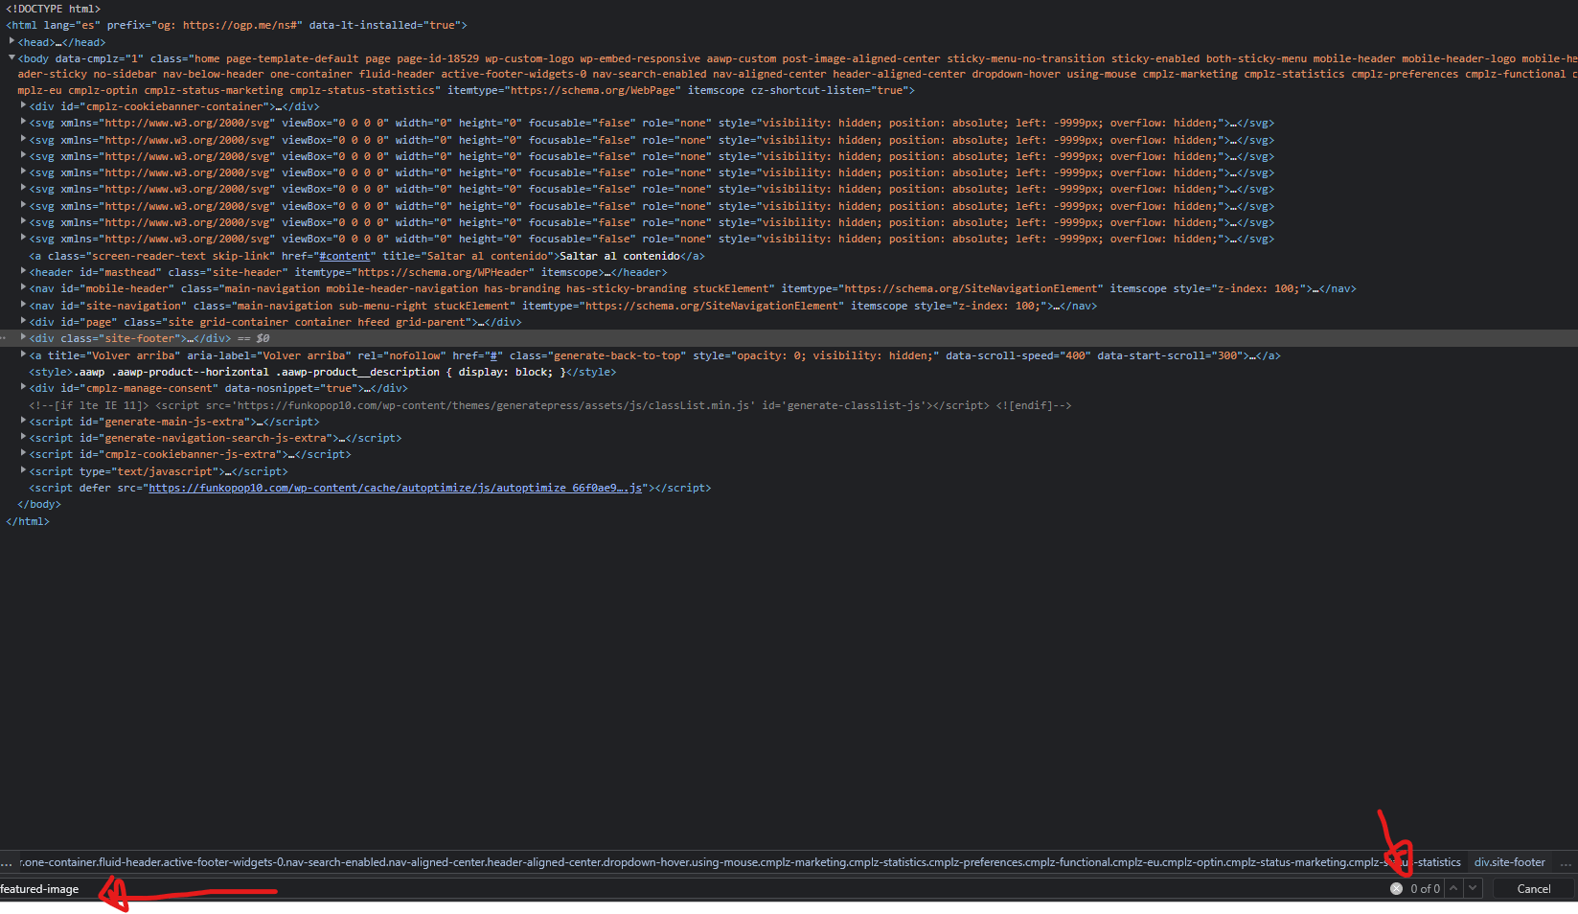Expand the div with id page
The width and height of the screenshot is (1578, 914).
click(x=24, y=321)
